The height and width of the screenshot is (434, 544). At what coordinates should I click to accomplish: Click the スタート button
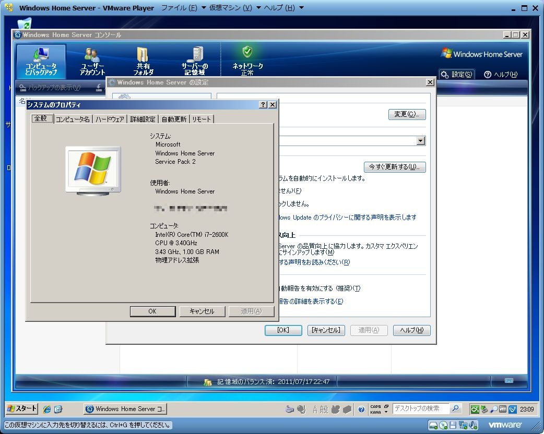click(x=21, y=408)
